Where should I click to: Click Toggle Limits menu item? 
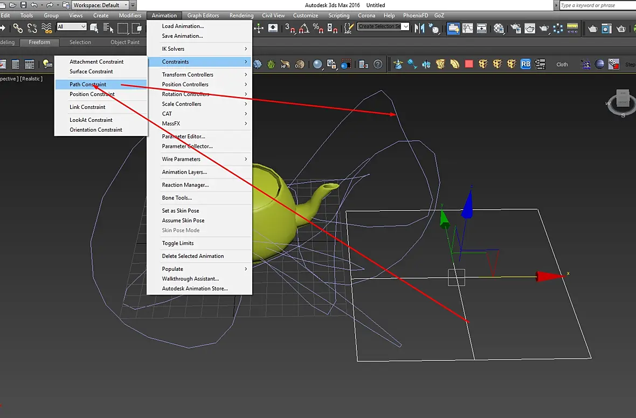[199, 243]
